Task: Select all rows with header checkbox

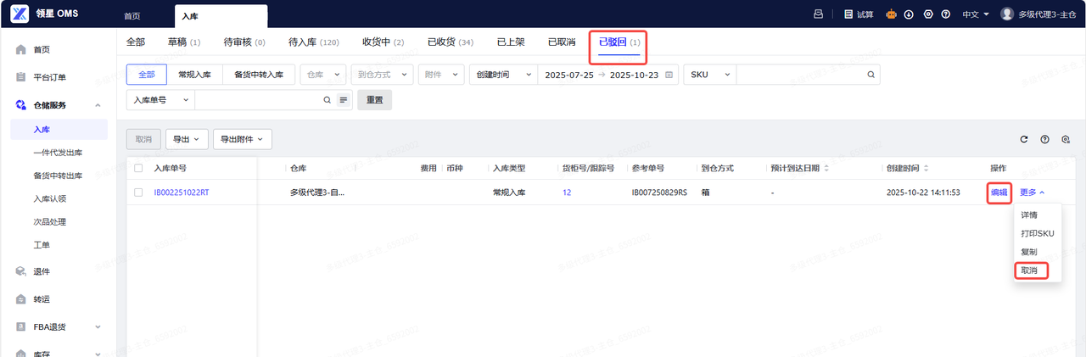Action: (138, 168)
